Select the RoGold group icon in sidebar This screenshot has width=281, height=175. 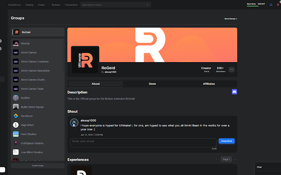click(x=17, y=32)
